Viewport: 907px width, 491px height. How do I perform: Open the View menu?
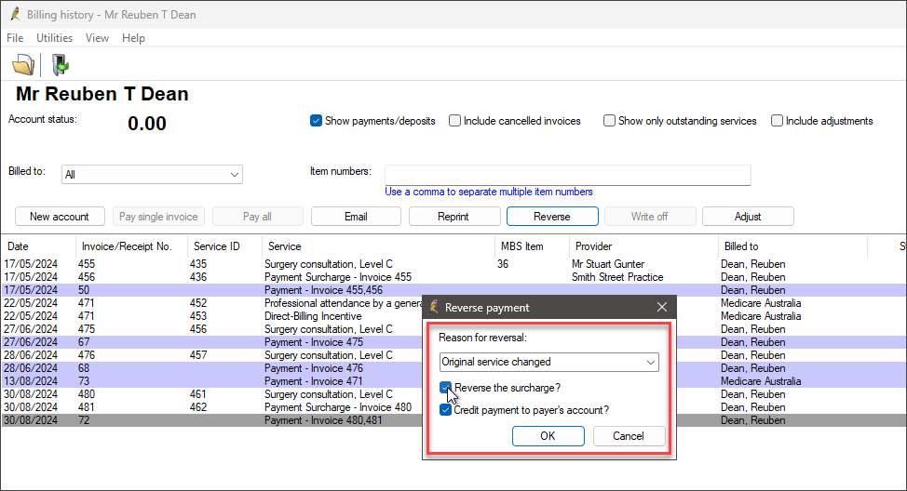click(97, 38)
